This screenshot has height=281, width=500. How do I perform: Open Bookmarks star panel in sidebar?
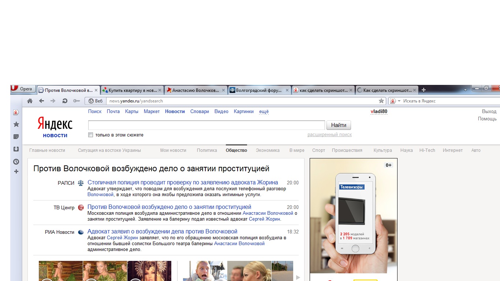pos(16,124)
